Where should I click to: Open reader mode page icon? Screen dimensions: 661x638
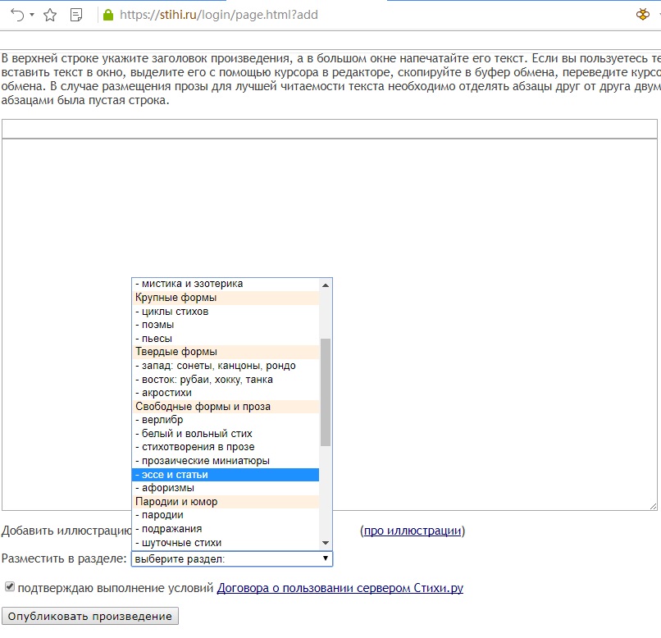click(76, 15)
